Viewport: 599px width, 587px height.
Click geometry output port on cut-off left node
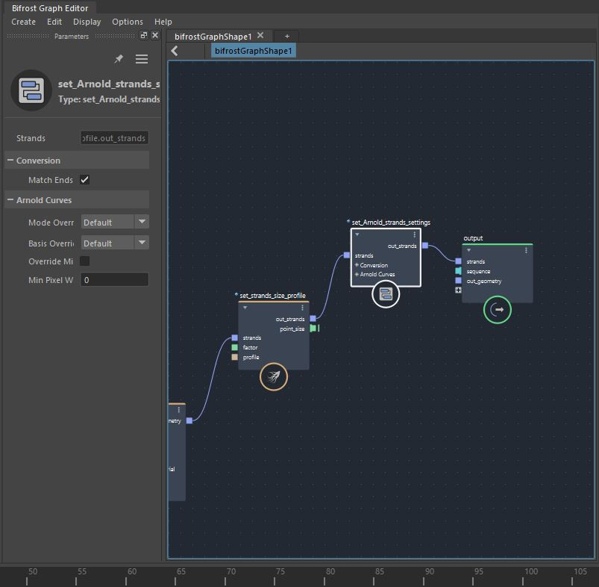coord(189,420)
